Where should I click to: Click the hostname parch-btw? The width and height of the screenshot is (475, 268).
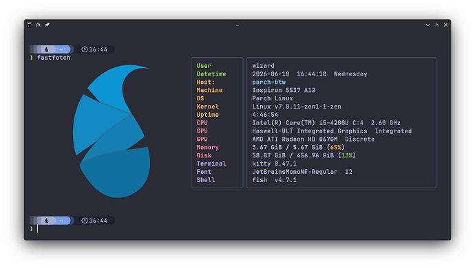click(268, 82)
